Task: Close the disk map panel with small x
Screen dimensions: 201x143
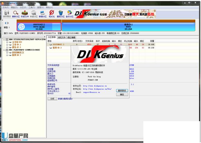Action: [2, 20]
